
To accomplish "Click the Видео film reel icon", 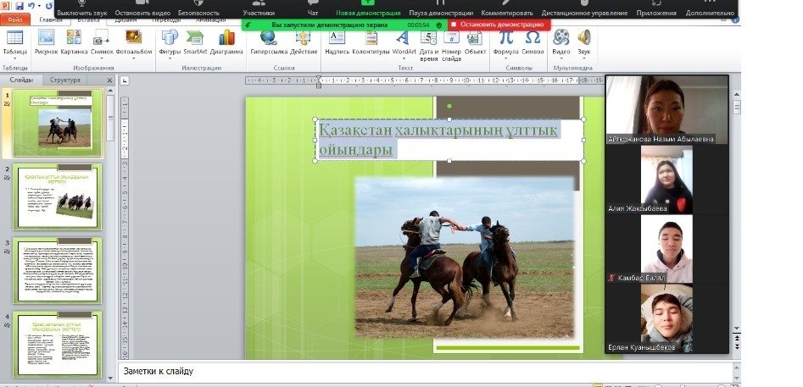I will pyautogui.click(x=561, y=37).
